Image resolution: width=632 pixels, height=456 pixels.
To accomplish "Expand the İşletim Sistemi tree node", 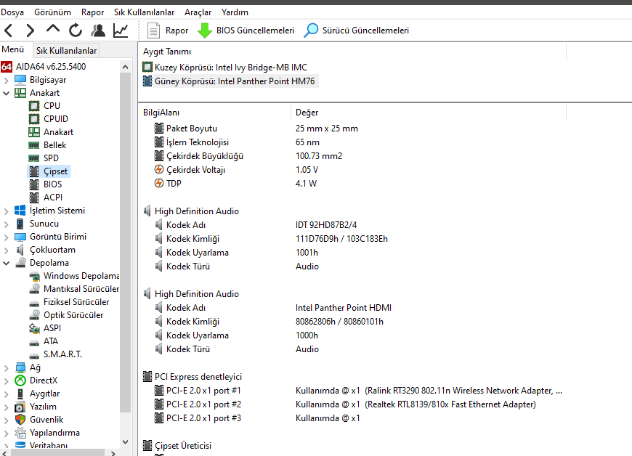I will click(6, 211).
